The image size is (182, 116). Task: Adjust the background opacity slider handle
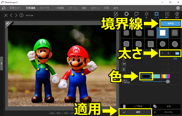point(168,81)
